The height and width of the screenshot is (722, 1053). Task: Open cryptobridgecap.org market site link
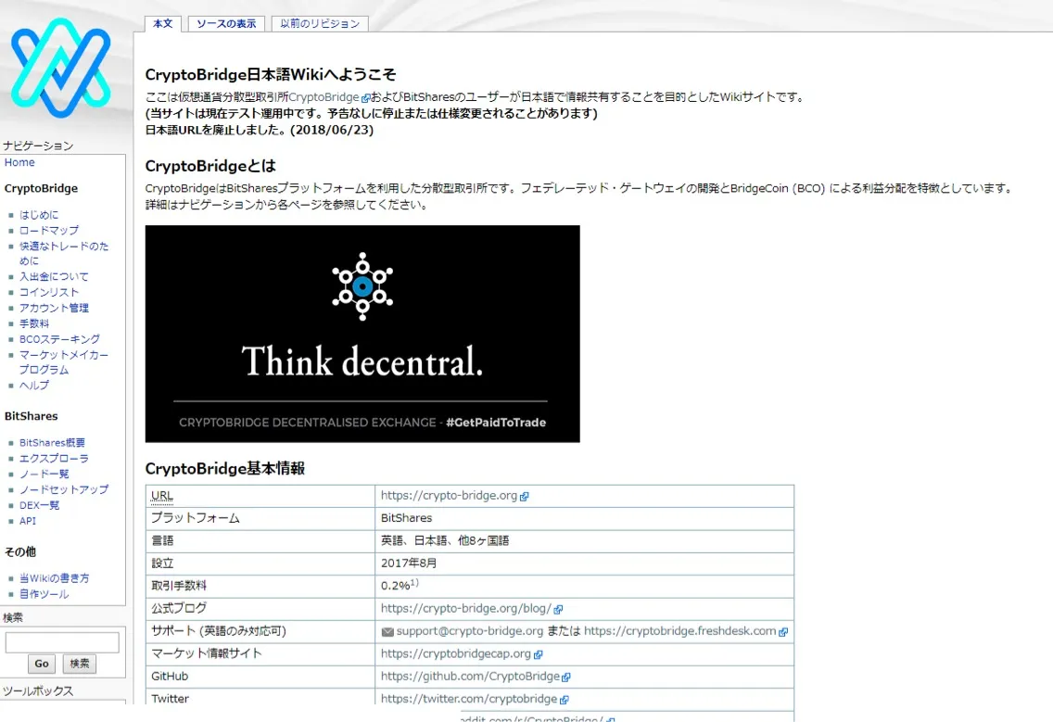(455, 653)
